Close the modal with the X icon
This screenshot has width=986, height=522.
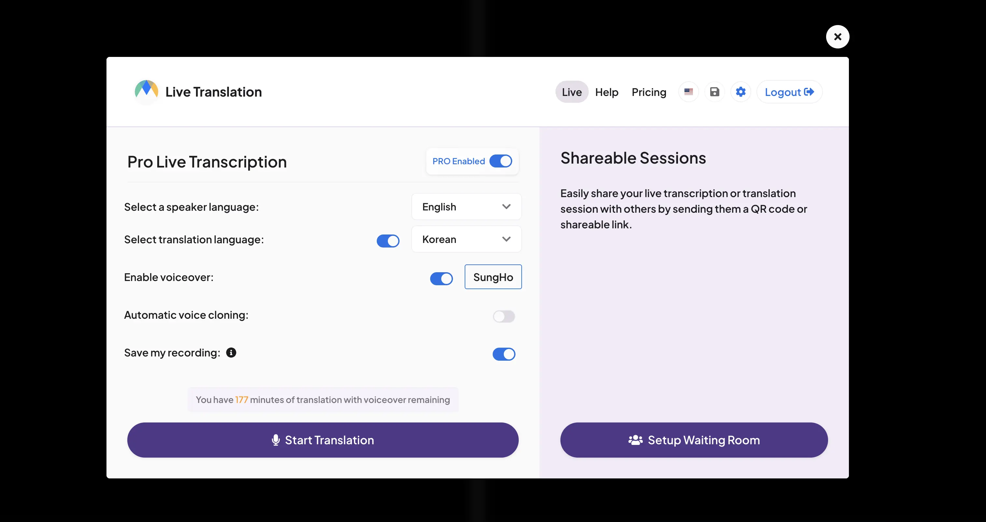[838, 37]
